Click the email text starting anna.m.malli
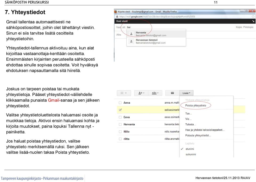Viewport: 256px width, 182px height. [172, 103]
